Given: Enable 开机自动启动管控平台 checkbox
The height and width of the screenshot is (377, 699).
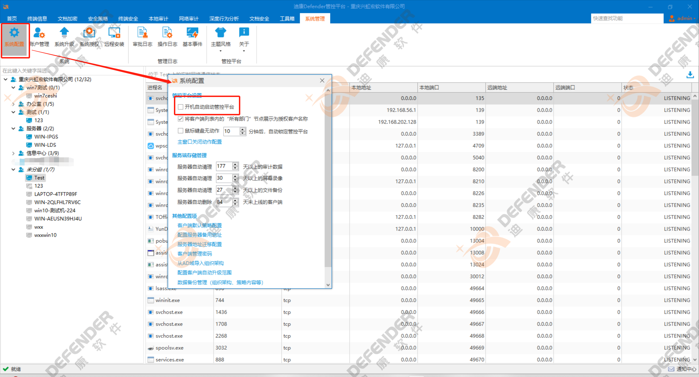Looking at the screenshot, I should [x=180, y=107].
